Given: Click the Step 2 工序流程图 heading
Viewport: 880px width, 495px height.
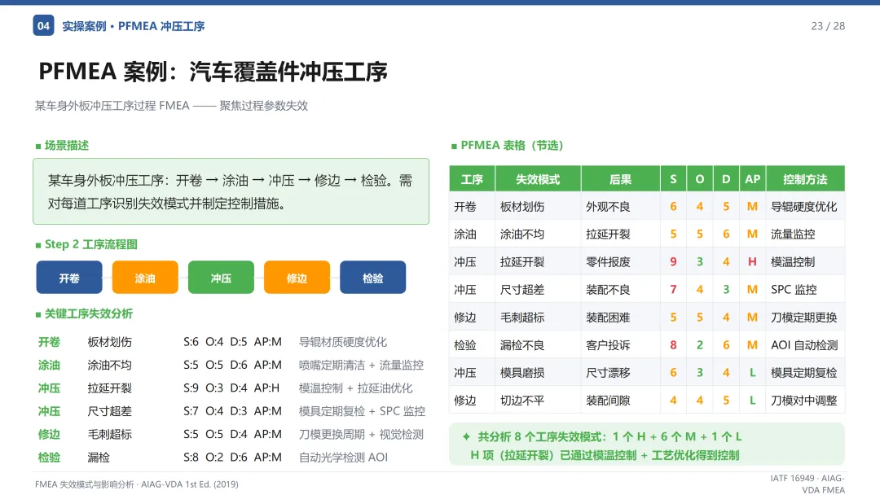Looking at the screenshot, I should pos(91,244).
